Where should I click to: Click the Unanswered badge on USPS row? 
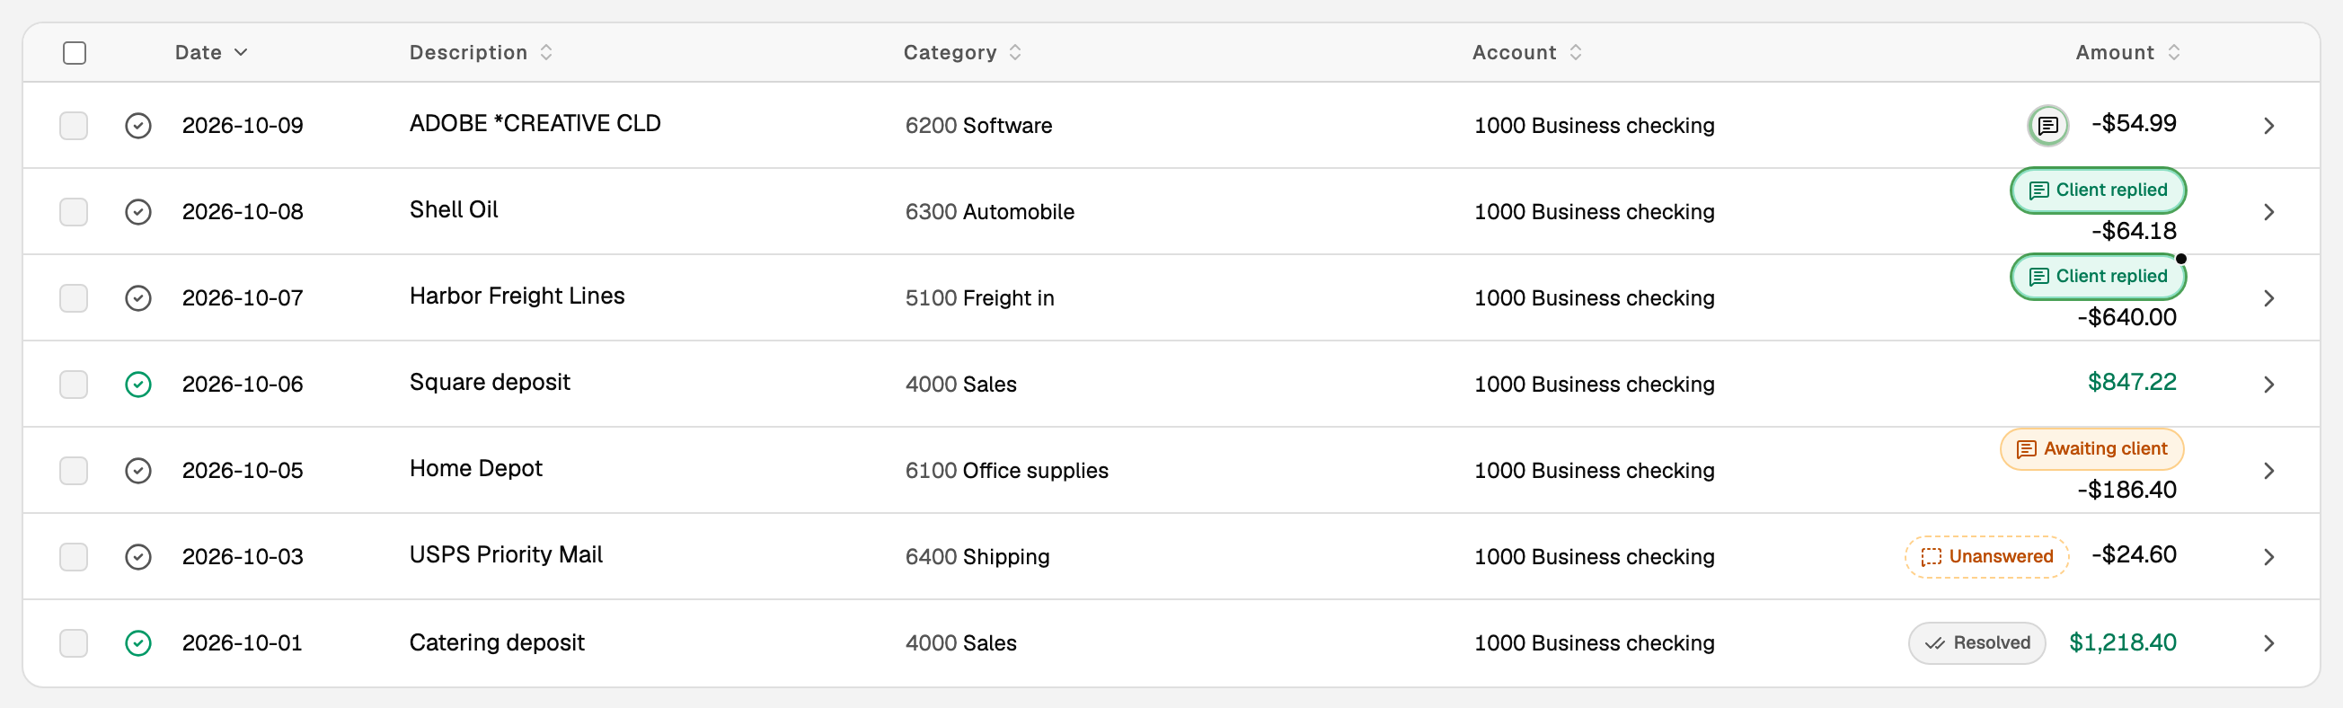coord(1986,557)
